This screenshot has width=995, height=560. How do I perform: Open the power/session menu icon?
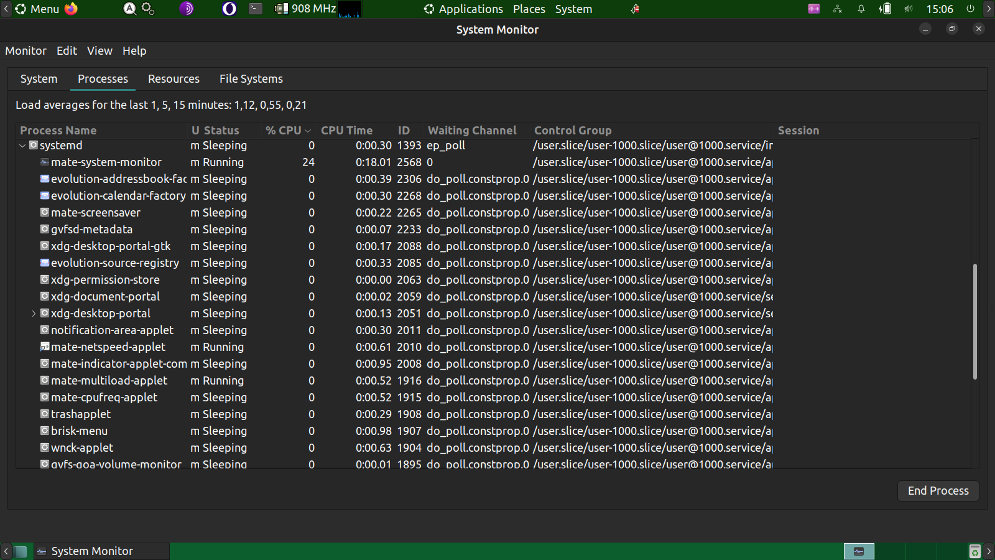coord(970,9)
